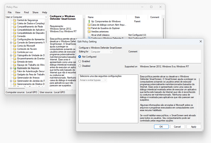Expand the Criptografia de Unidade tree node
The image size is (211, 143).
tap(11, 55)
